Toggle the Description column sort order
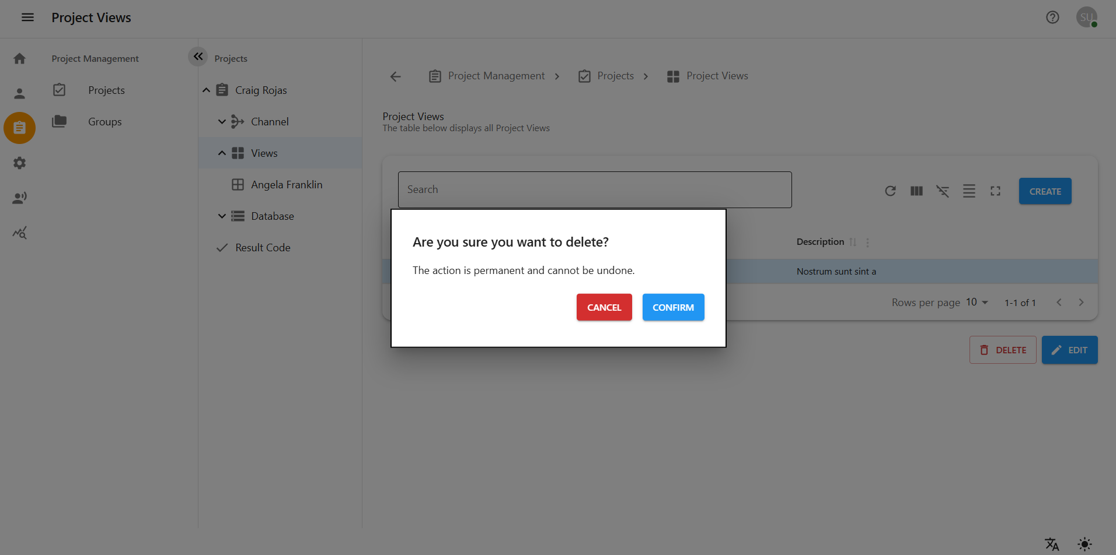1116x555 pixels. click(853, 242)
